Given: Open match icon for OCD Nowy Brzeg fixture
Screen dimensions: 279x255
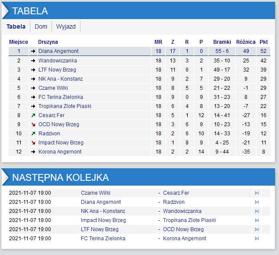Looking at the screenshot, I should [x=257, y=229].
